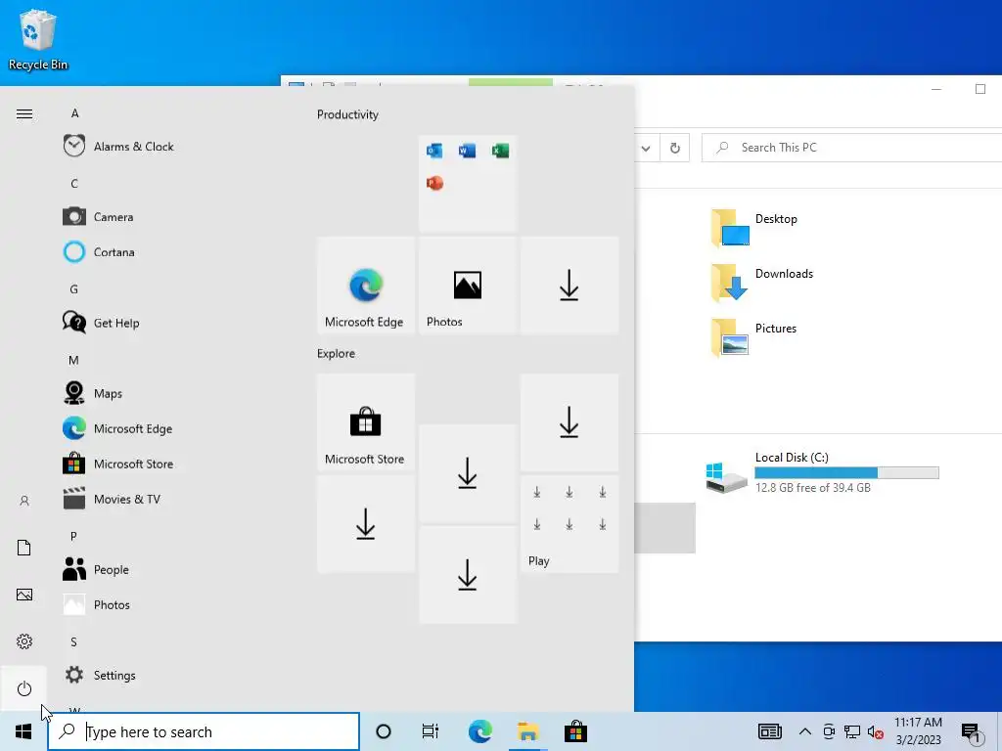Screen dimensions: 1002x751
Task: Open Word icon in Office tile folder
Action: pos(467,151)
